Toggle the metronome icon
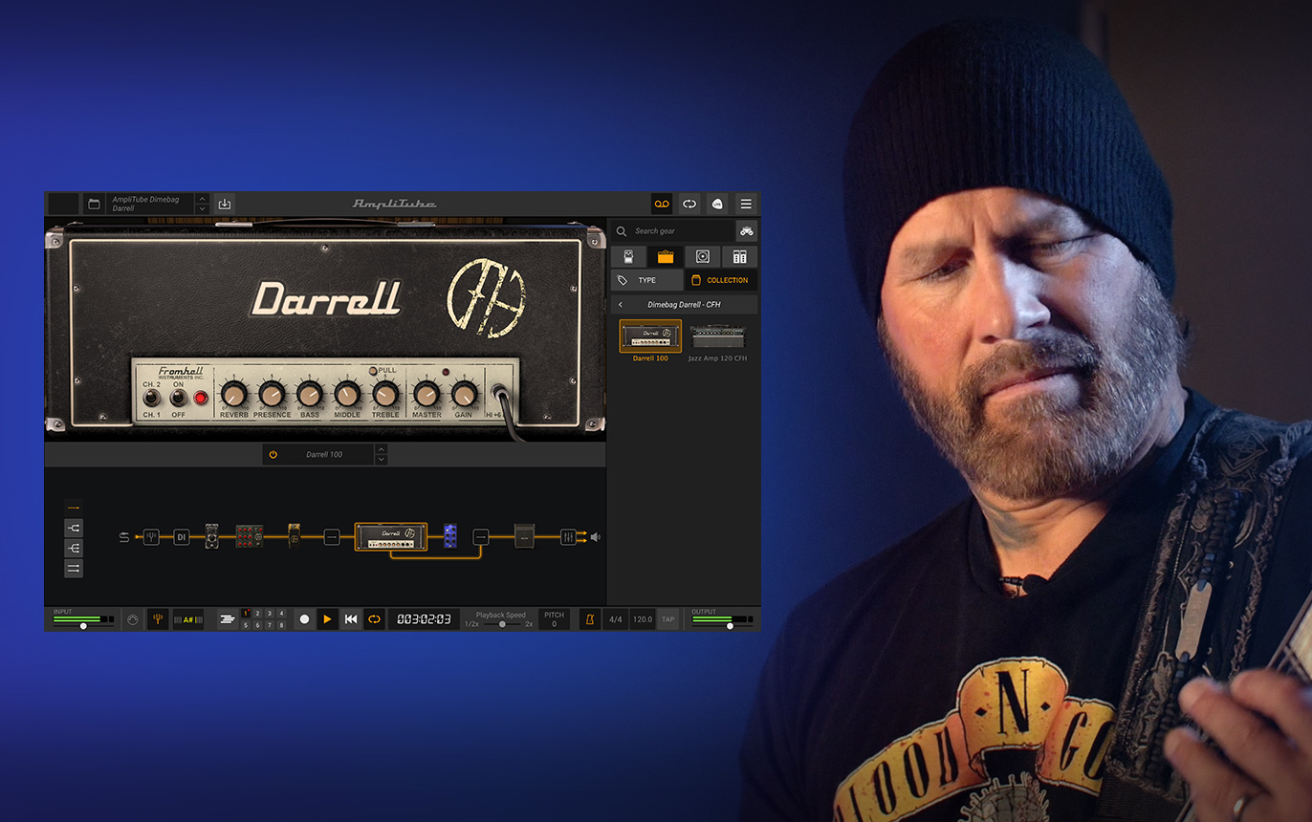The image size is (1312, 822). [x=590, y=619]
